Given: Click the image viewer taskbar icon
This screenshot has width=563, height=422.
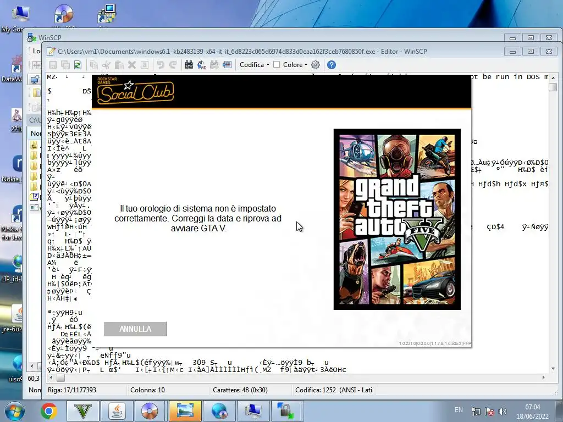Looking at the screenshot, I should pos(185,411).
